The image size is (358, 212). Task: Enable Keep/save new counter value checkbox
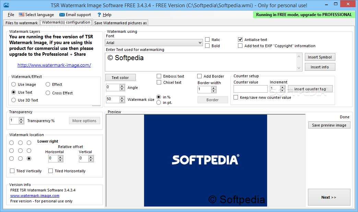tap(236, 97)
